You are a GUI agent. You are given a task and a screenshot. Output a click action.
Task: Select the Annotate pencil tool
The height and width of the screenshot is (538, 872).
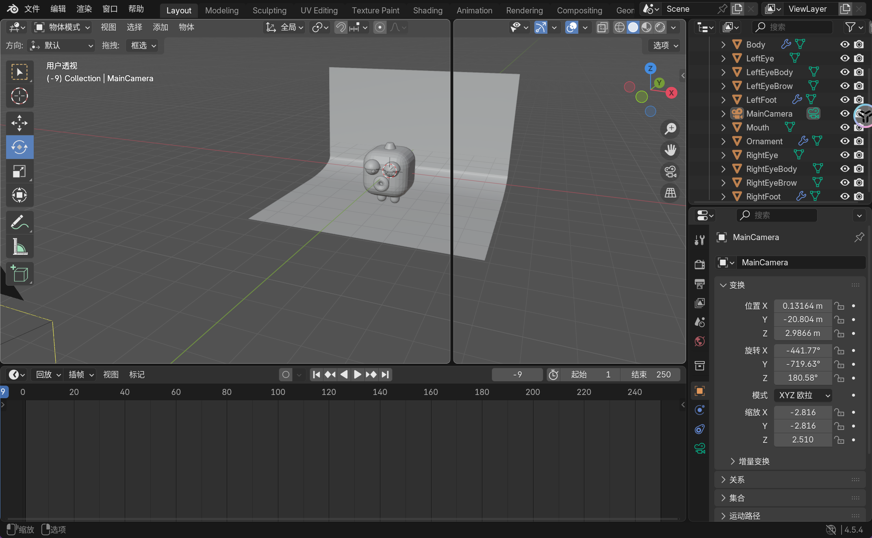click(19, 222)
